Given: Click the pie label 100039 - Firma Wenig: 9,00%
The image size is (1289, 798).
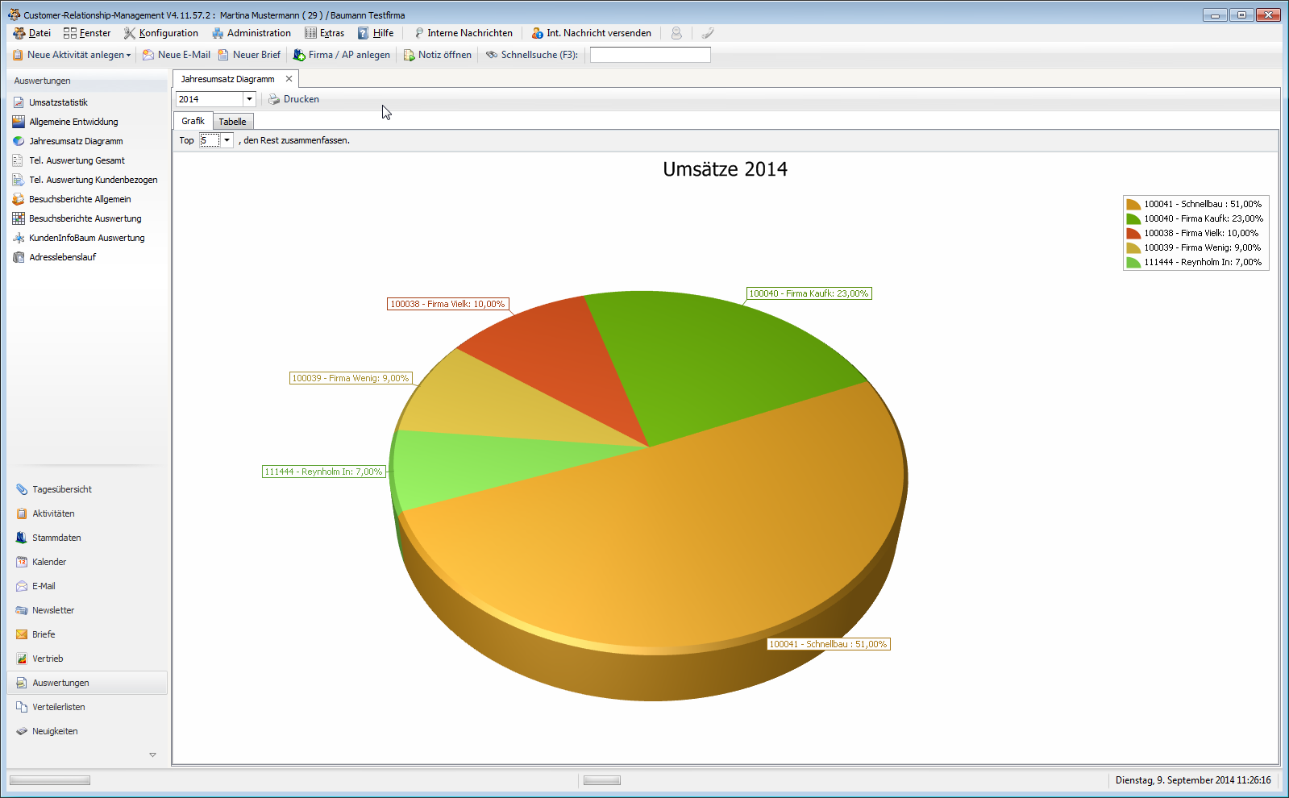Looking at the screenshot, I should (x=351, y=378).
